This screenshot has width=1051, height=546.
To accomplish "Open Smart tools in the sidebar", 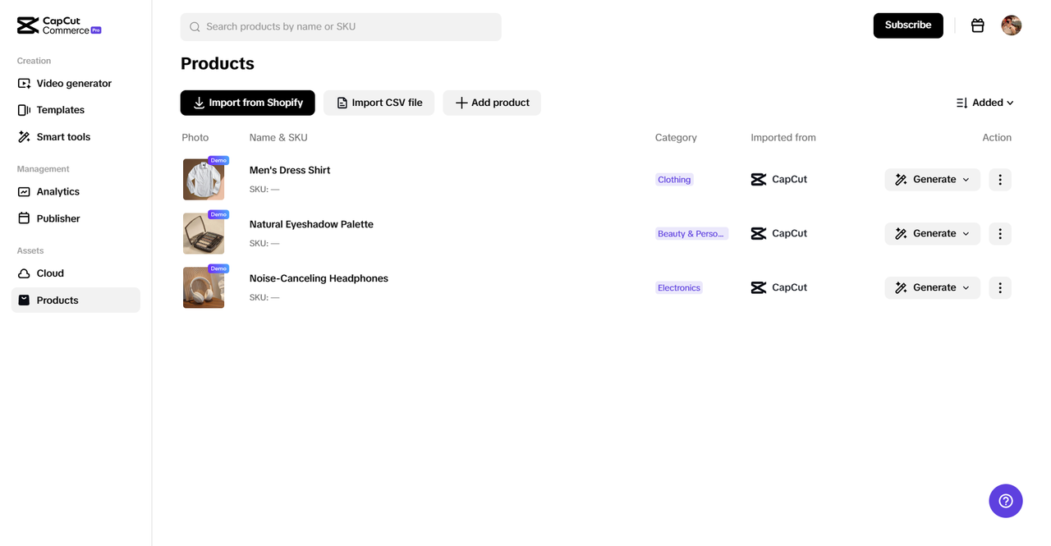I will (x=63, y=137).
